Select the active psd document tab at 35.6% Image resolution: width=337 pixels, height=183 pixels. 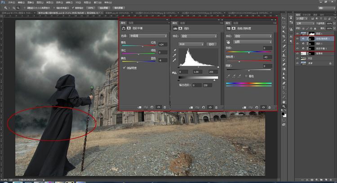pyautogui.click(x=70, y=13)
